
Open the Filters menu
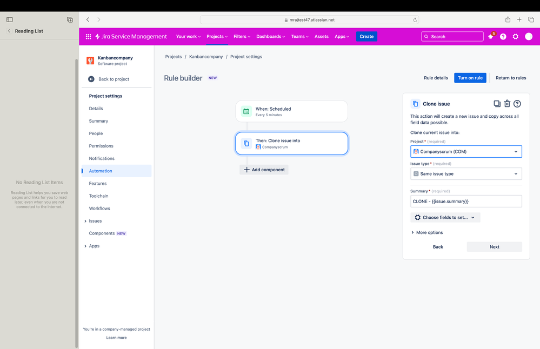coord(242,37)
